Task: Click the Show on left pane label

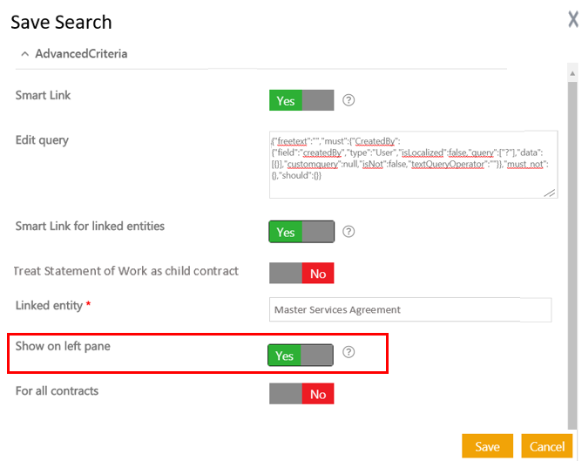Action: [x=63, y=346]
